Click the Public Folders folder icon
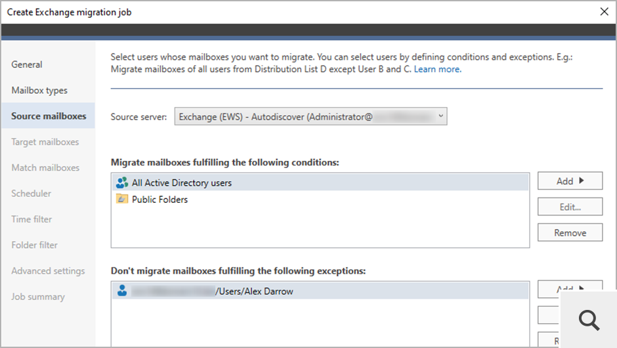The image size is (617, 348). (122, 199)
